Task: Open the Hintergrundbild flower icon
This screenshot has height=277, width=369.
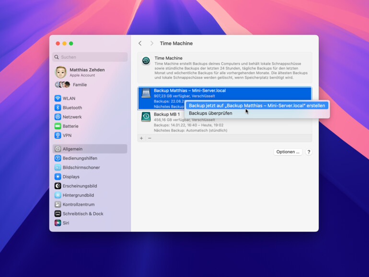Action: (x=58, y=195)
